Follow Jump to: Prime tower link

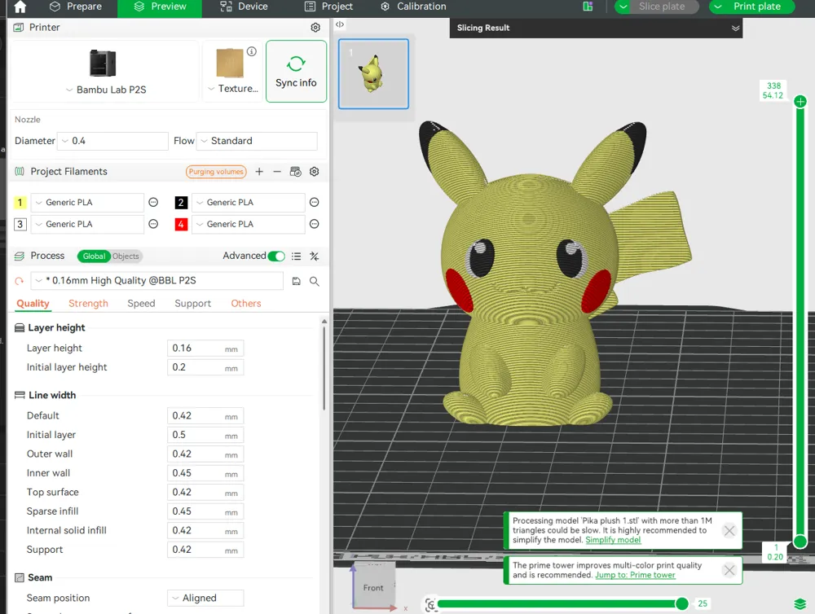click(x=635, y=575)
